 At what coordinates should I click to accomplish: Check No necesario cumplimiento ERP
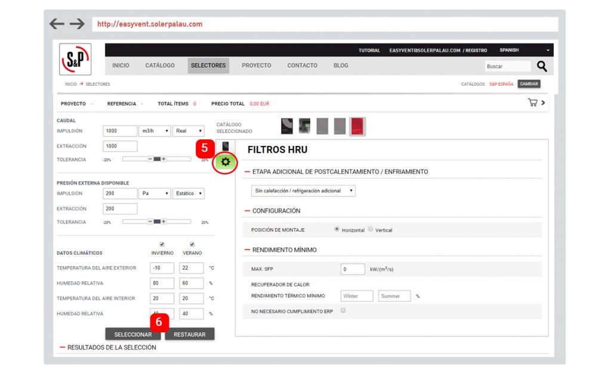point(343,310)
